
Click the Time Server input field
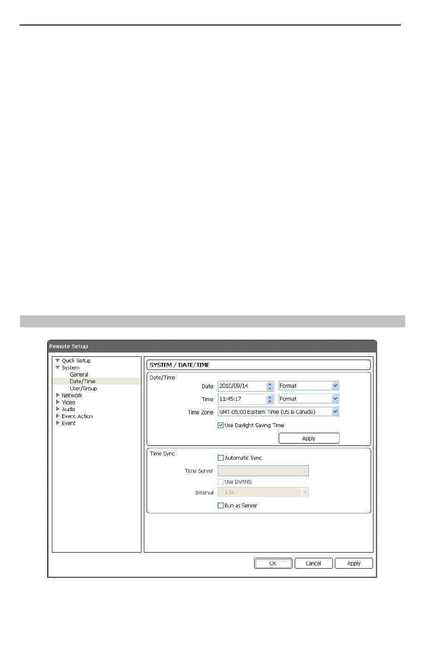click(263, 470)
